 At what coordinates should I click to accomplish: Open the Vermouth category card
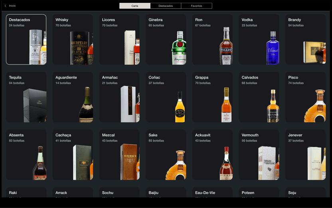pyautogui.click(x=259, y=155)
